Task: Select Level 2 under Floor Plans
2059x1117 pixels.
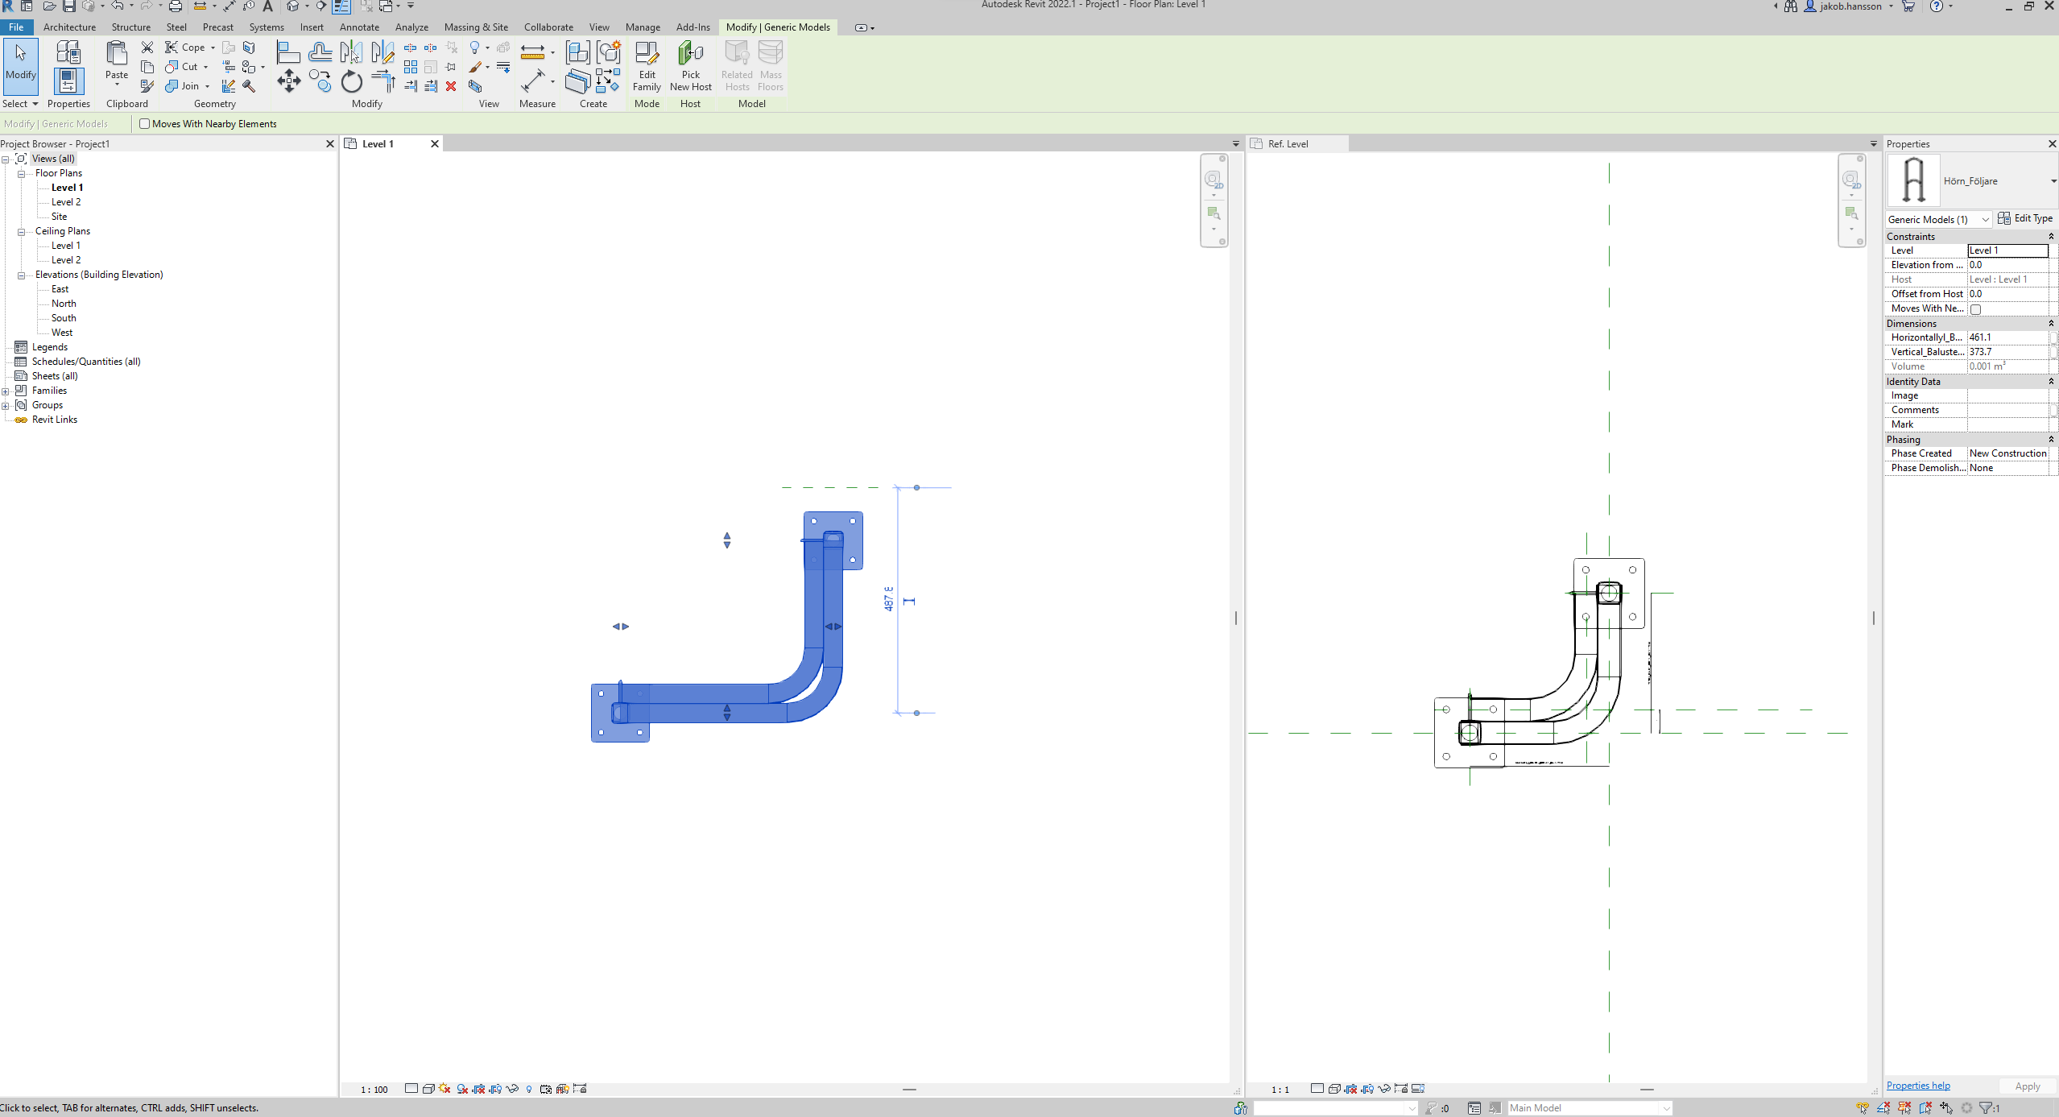Action: 66,201
